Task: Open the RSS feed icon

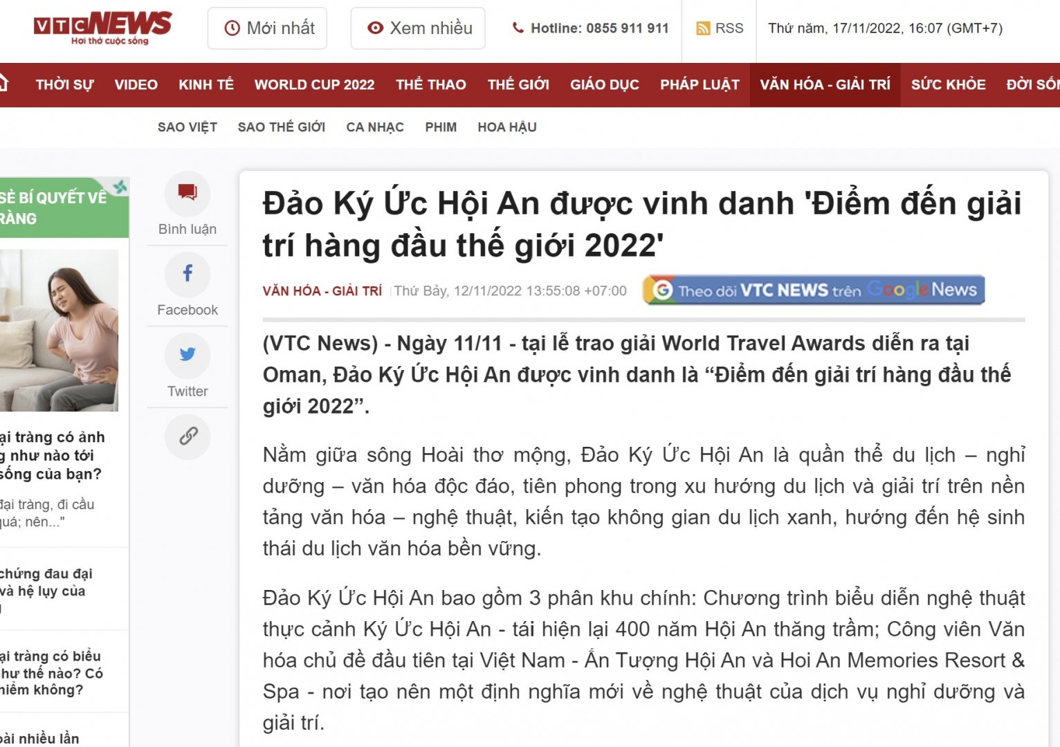Action: click(x=720, y=28)
